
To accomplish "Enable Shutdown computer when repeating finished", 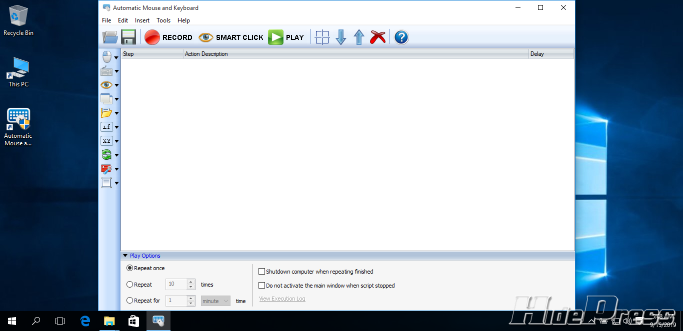I will point(261,272).
